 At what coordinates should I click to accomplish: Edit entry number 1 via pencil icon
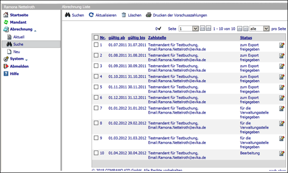click(x=282, y=45)
